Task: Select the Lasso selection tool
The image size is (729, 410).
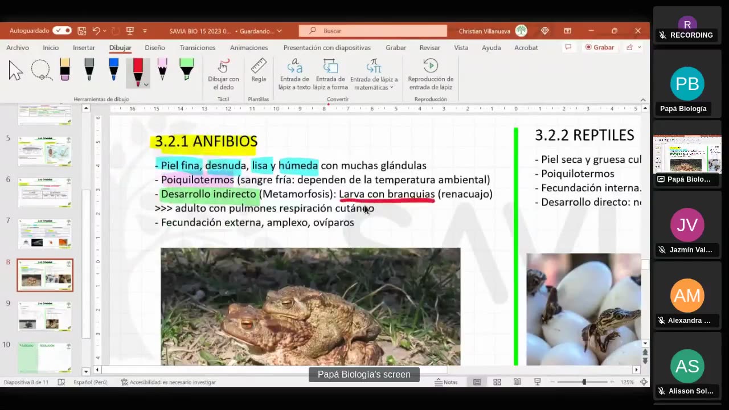Action: pyautogui.click(x=41, y=71)
